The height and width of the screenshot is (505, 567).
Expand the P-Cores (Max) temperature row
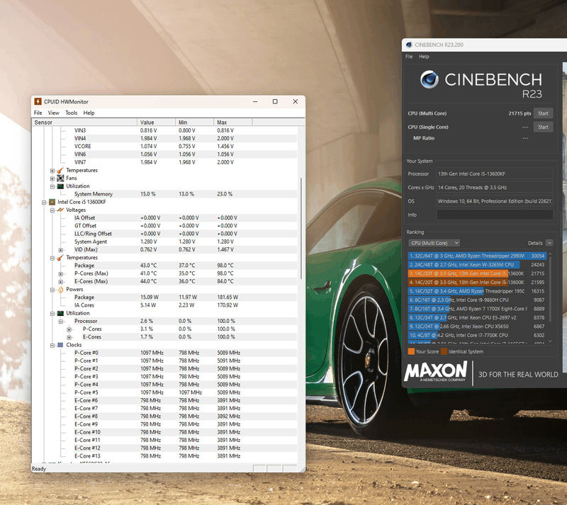pyautogui.click(x=61, y=274)
